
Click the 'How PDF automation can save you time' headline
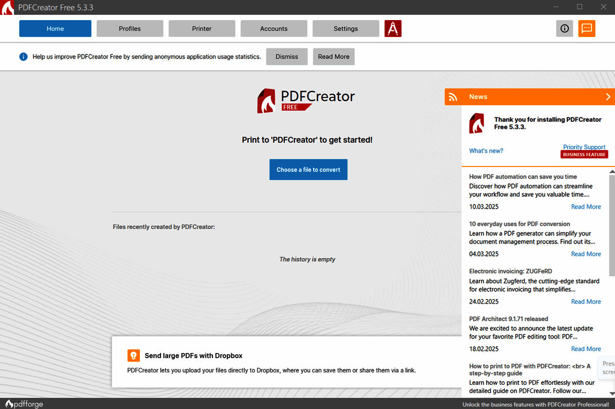click(523, 177)
